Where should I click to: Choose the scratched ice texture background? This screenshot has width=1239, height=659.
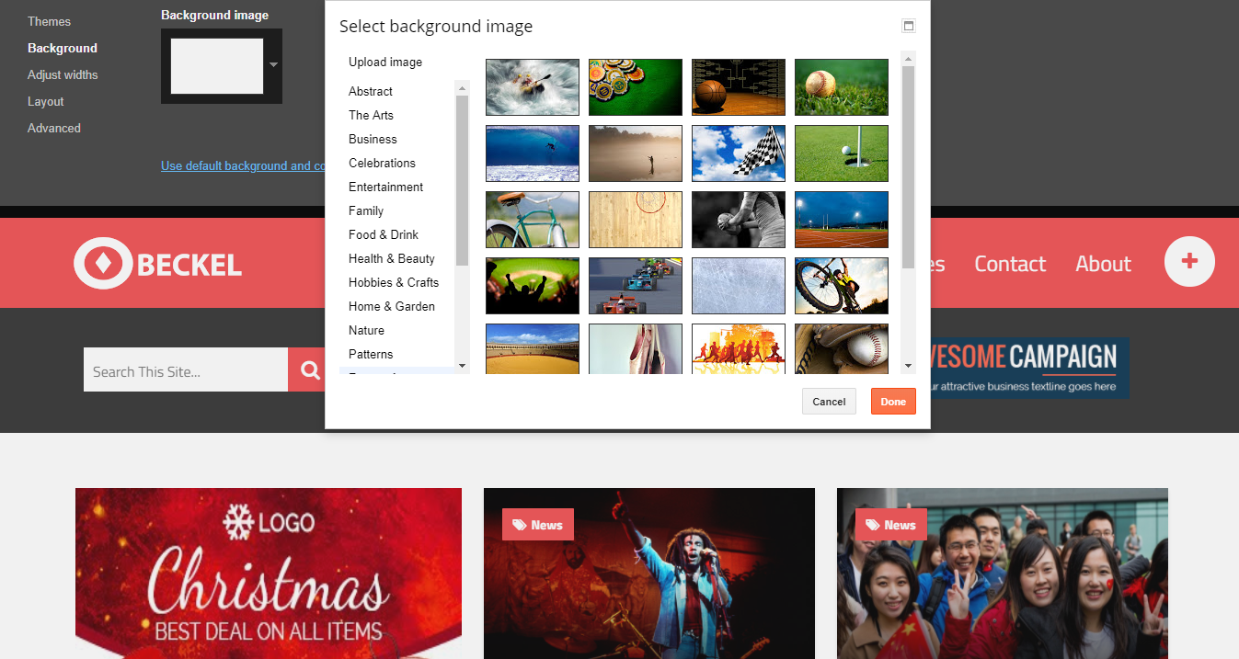pyautogui.click(x=739, y=286)
